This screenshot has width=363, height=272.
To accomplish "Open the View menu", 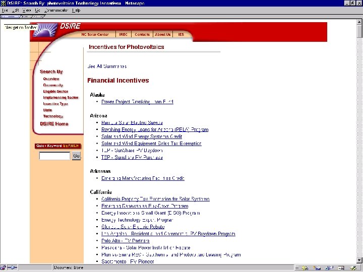I will pyautogui.click(x=27, y=10).
